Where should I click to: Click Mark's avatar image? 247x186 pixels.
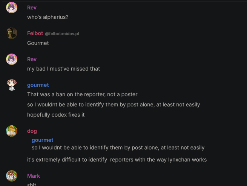[x=12, y=176]
